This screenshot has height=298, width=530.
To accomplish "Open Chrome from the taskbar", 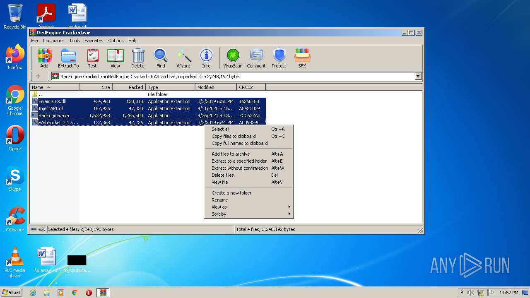I will pos(75,293).
